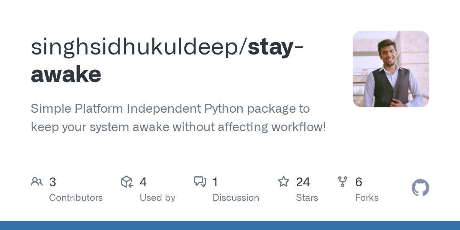Click the Contributors people icon

tap(37, 182)
